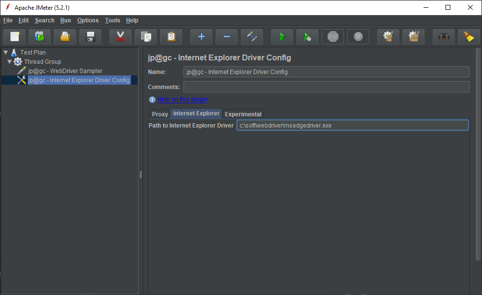Open the Tools menu
This screenshot has height=295, width=482.
[x=112, y=20]
